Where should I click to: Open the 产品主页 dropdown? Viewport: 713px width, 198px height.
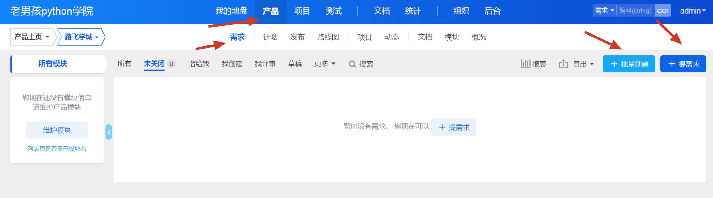click(32, 37)
